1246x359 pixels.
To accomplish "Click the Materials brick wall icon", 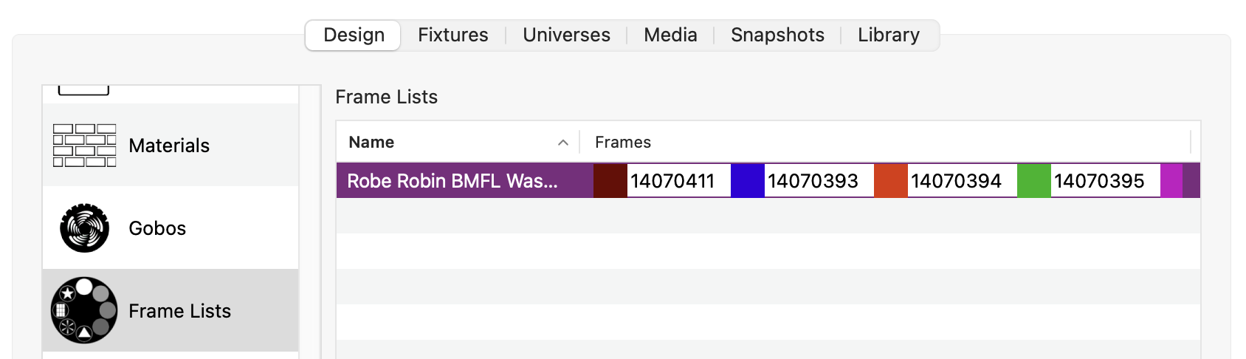I will [x=84, y=146].
